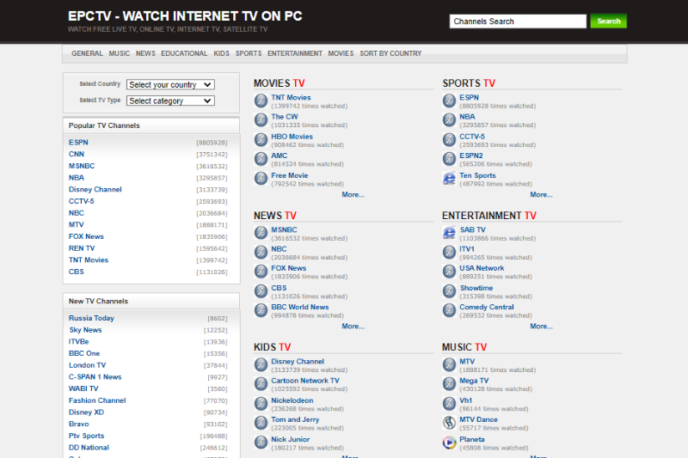Open the Select your country dropdown

170,84
